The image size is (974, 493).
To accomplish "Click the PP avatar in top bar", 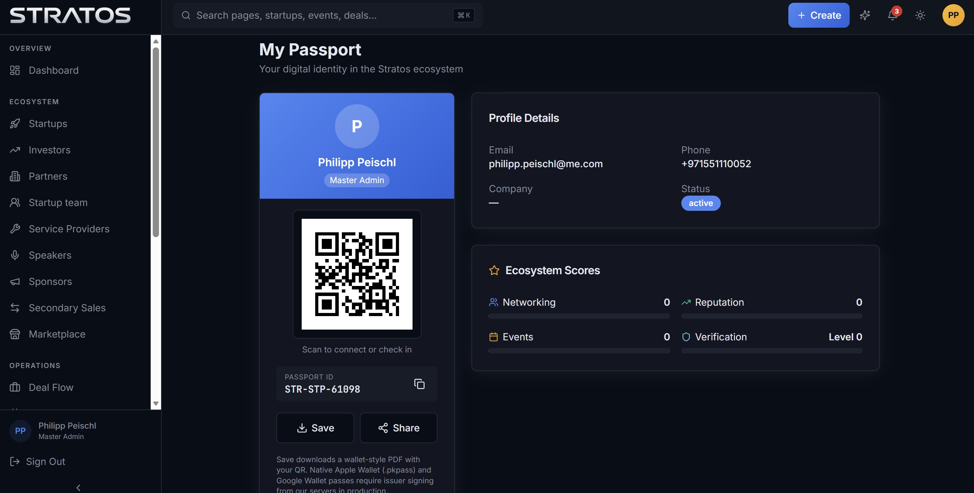I will point(953,15).
